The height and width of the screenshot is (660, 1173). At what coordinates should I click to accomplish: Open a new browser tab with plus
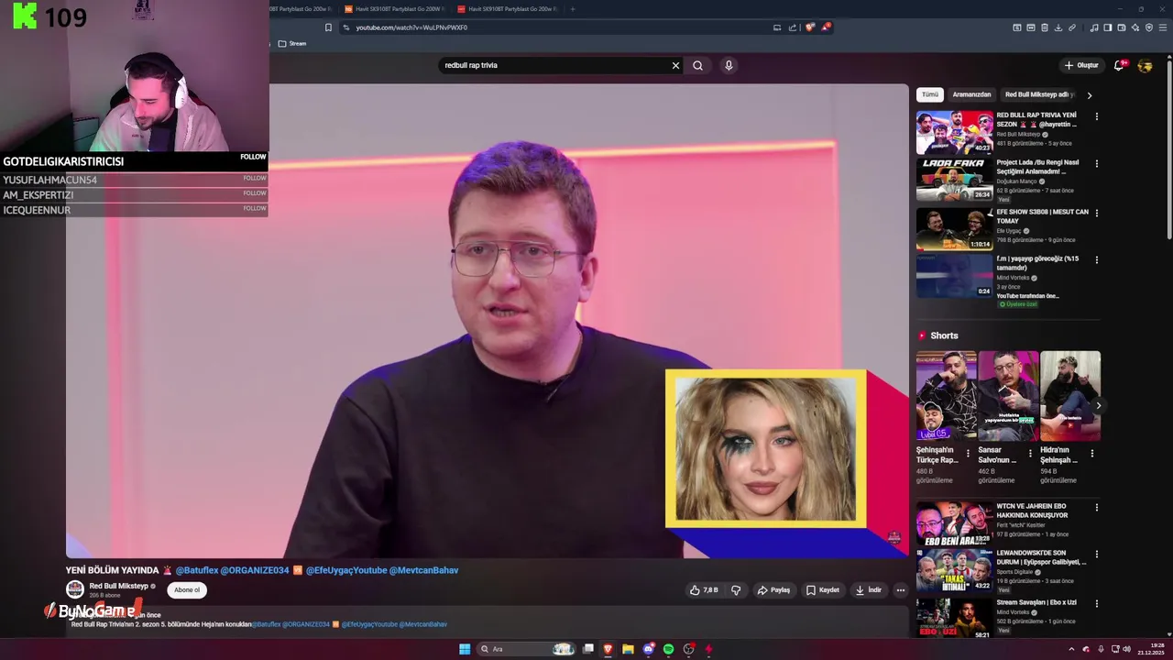tap(573, 9)
